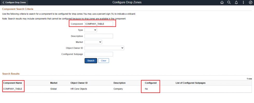Viewport: 254px width, 103px height.
Task: Expand the Object Owner ID dropdown
Action: [104, 48]
